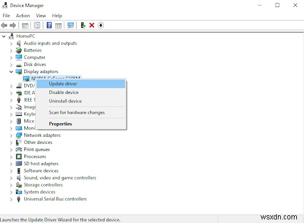Image resolution: width=304 pixels, height=223 pixels.
Task: Click the Scan for hardware changes monitor icon
Action: pos(71,26)
